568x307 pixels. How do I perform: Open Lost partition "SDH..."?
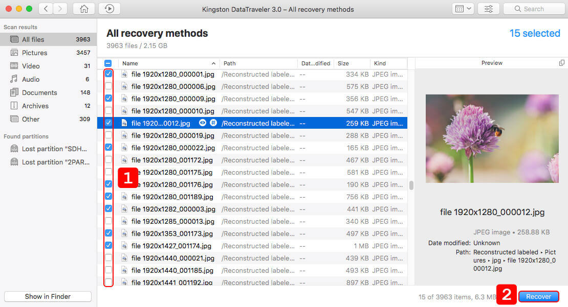point(49,149)
